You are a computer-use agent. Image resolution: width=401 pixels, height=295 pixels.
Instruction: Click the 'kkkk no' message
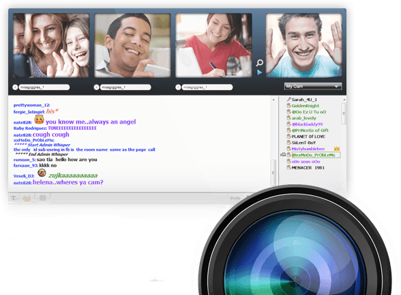(x=48, y=165)
